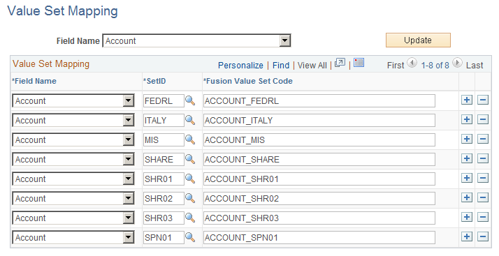Add a row after ACCOUNT_SHR03
This screenshot has width=499, height=256.
pos(467,217)
